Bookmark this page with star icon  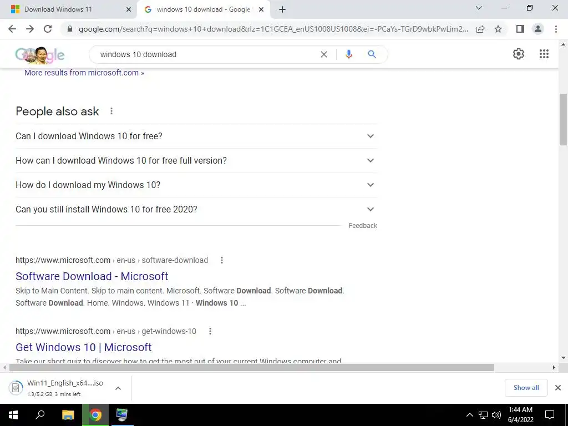[498, 29]
